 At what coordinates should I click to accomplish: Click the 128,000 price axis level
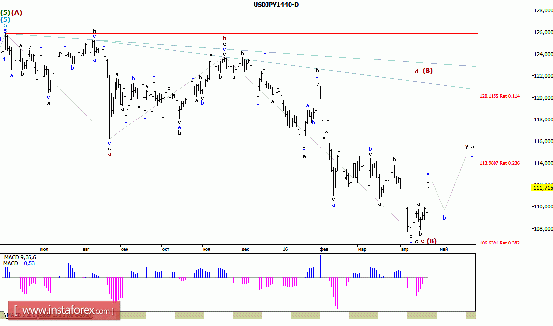click(544, 11)
